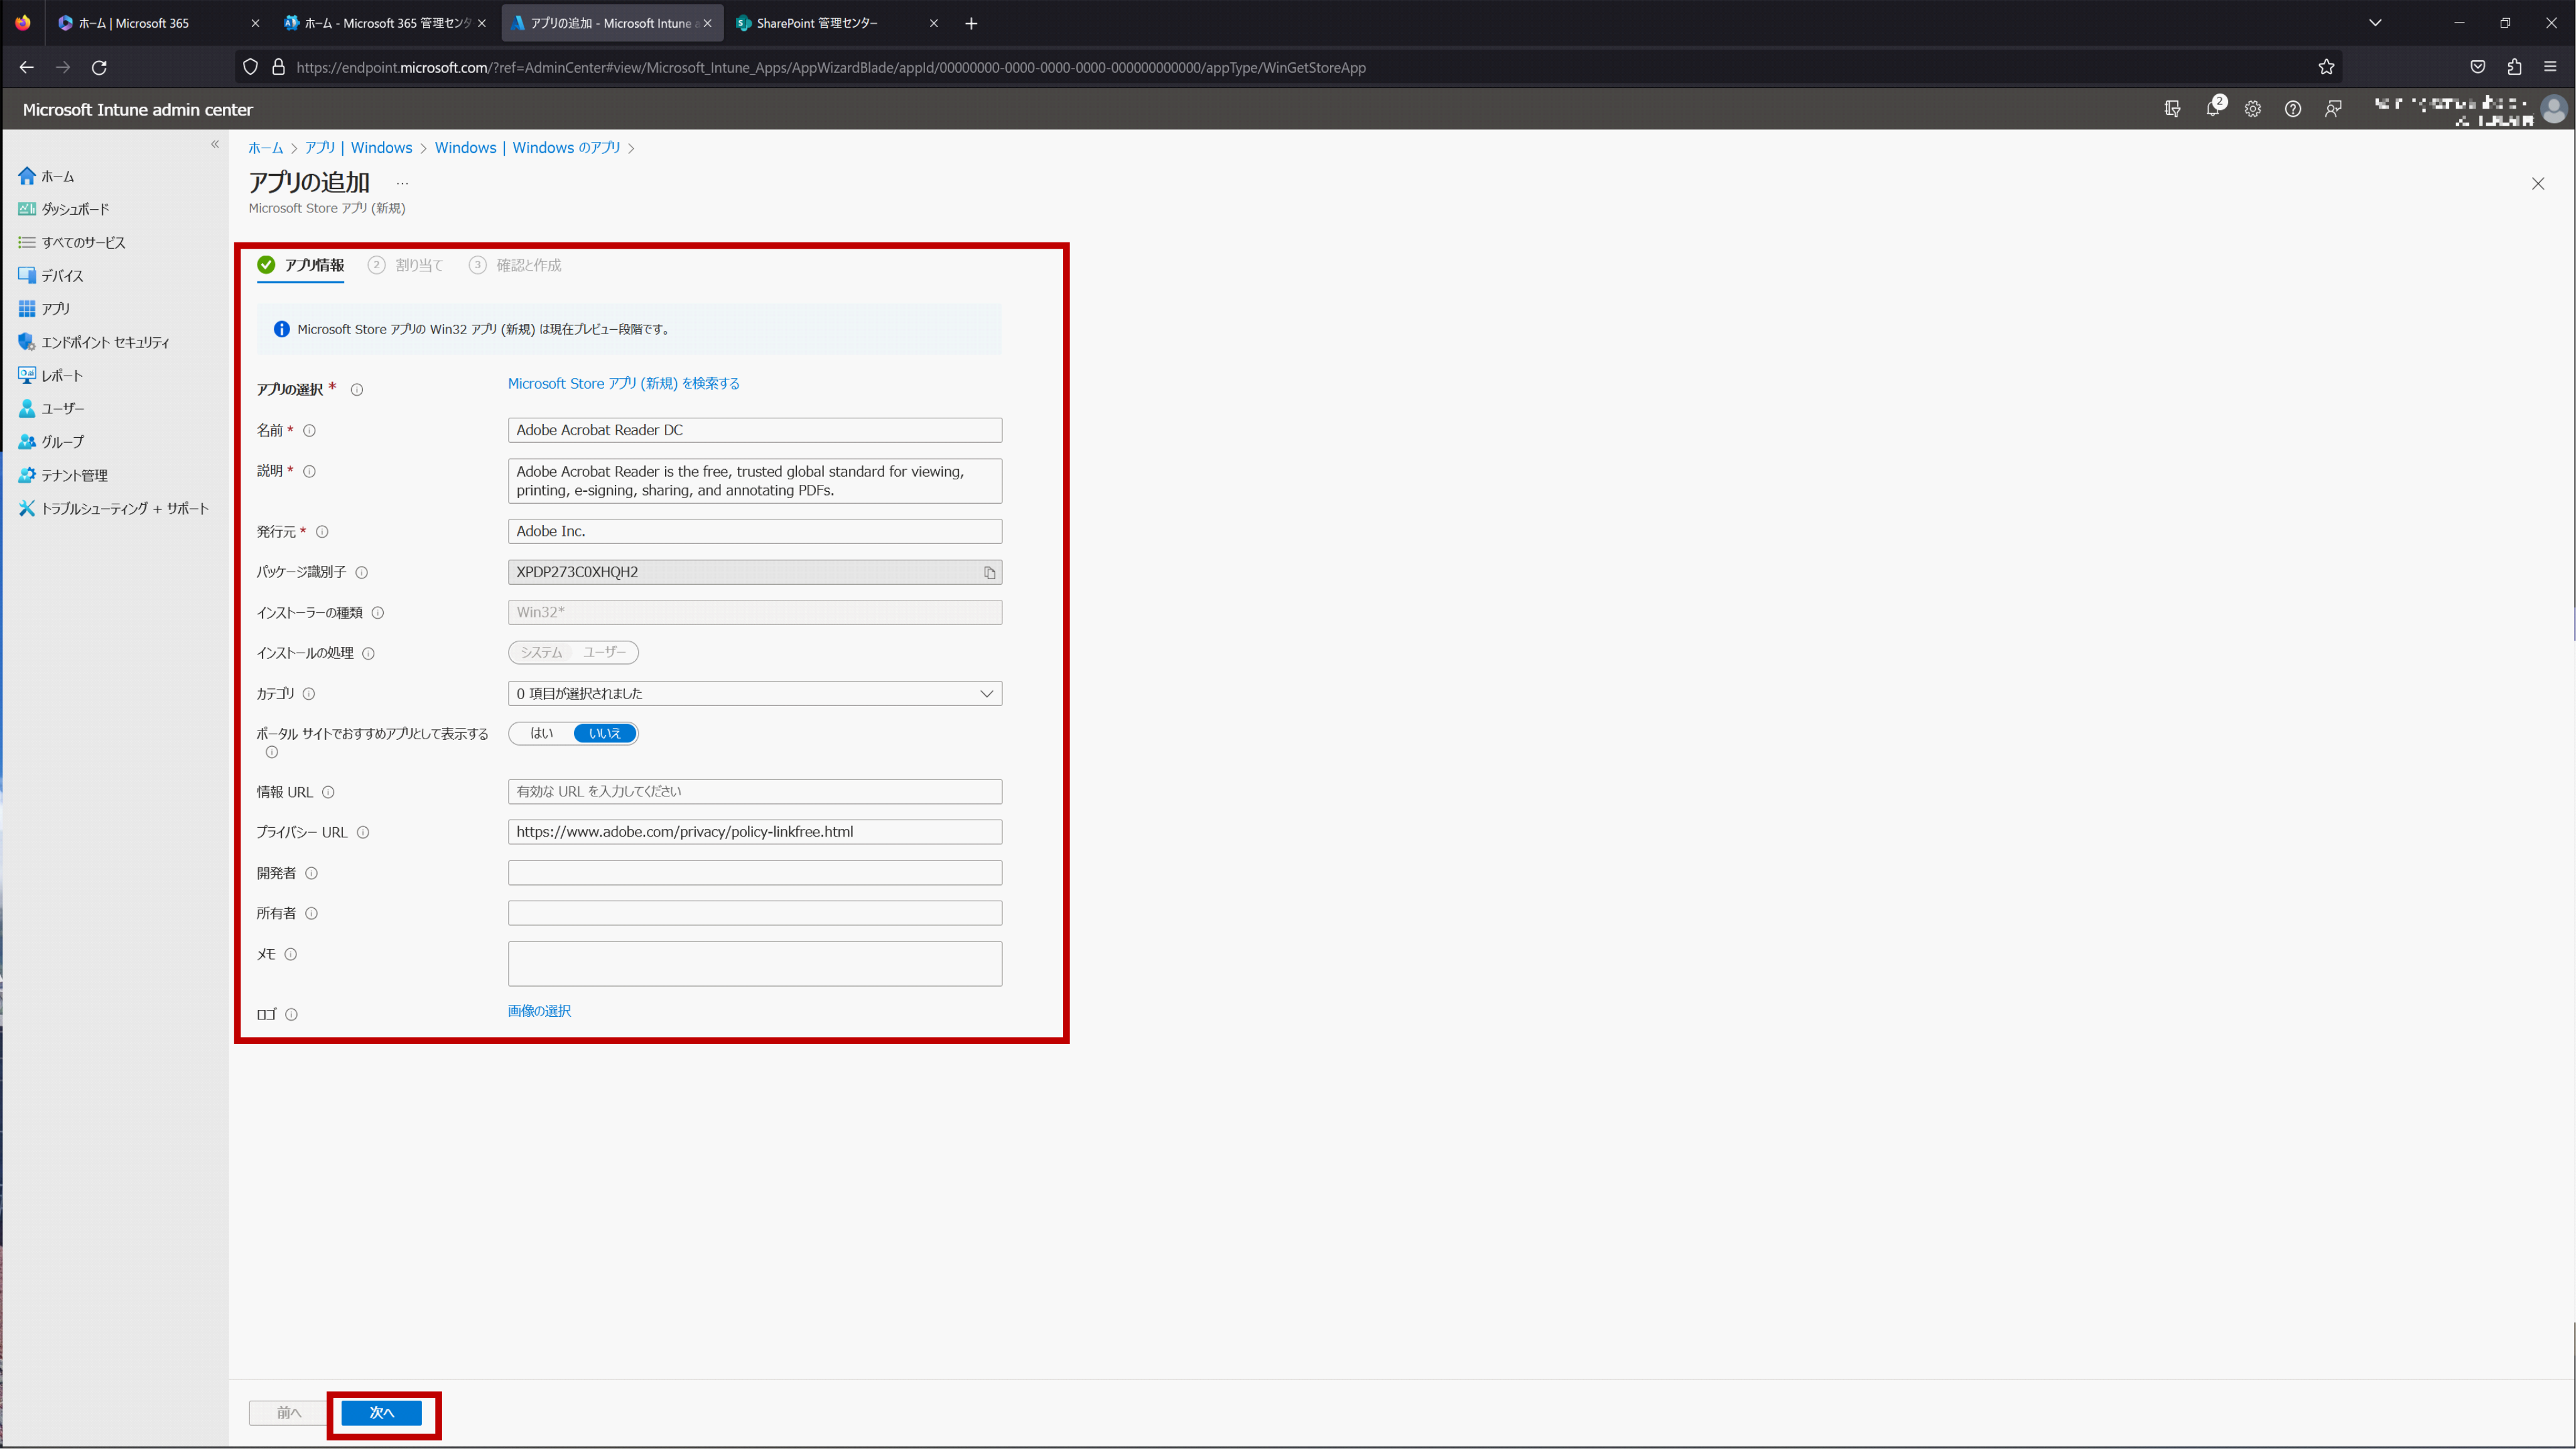Show info tooltip for 名前
Viewport: 2576px width, 1449px height.
[310, 431]
